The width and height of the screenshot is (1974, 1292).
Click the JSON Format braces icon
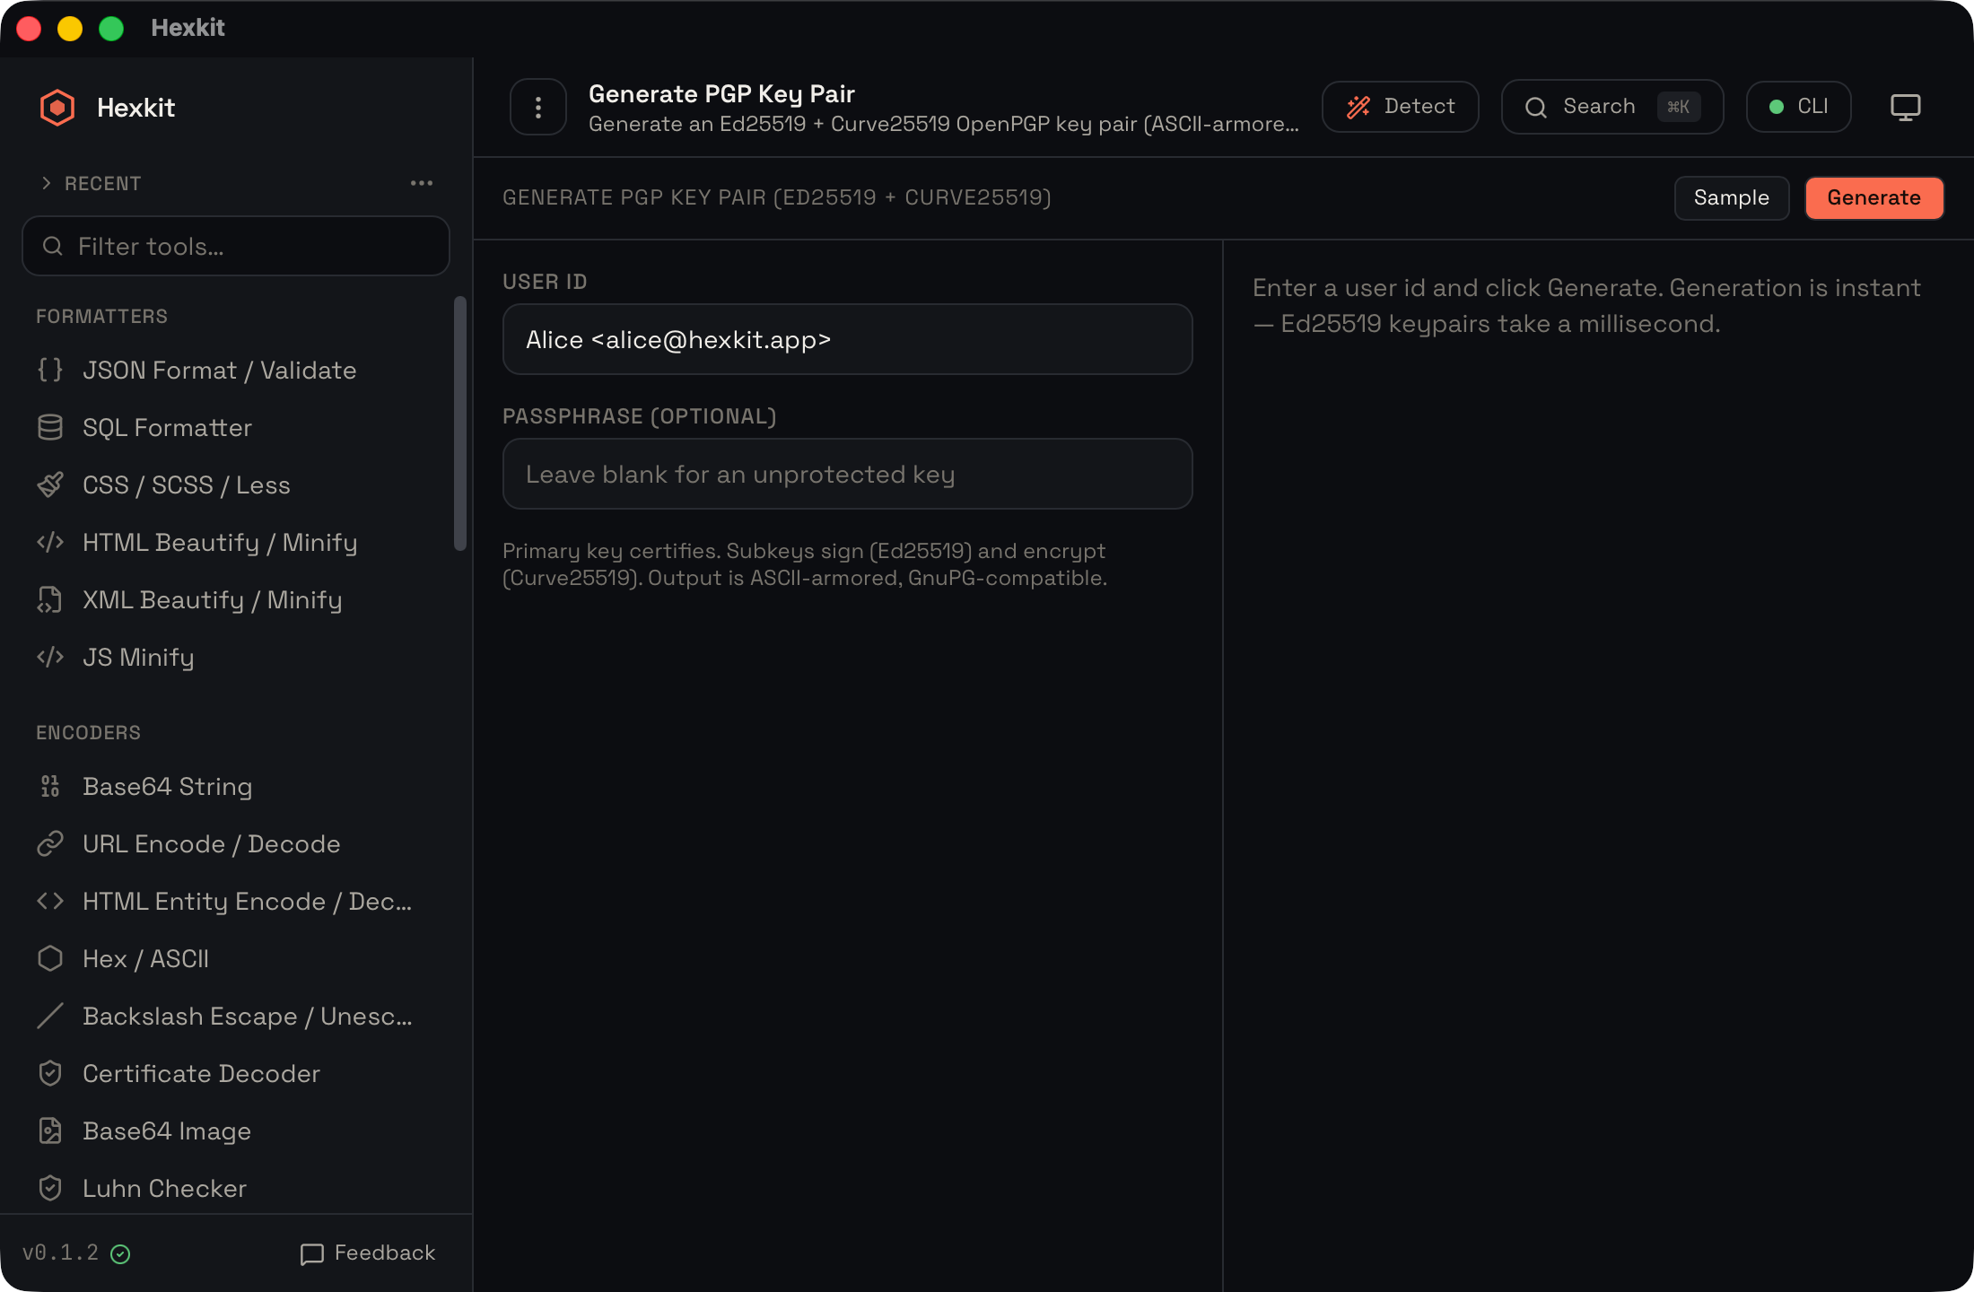pyautogui.click(x=50, y=370)
